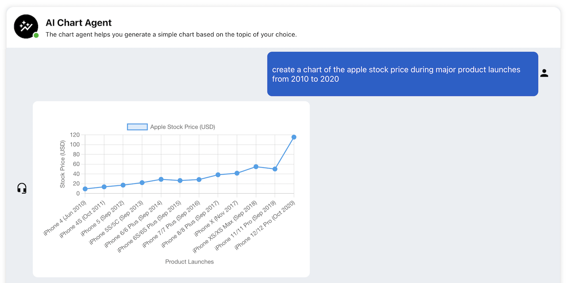Click the iPhone 4 (Jun 2010) data point
The image size is (567, 283).
(x=85, y=189)
